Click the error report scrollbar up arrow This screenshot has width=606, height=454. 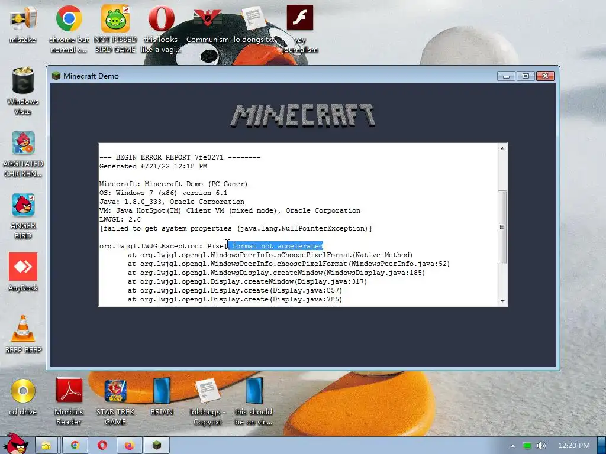[x=502, y=148]
